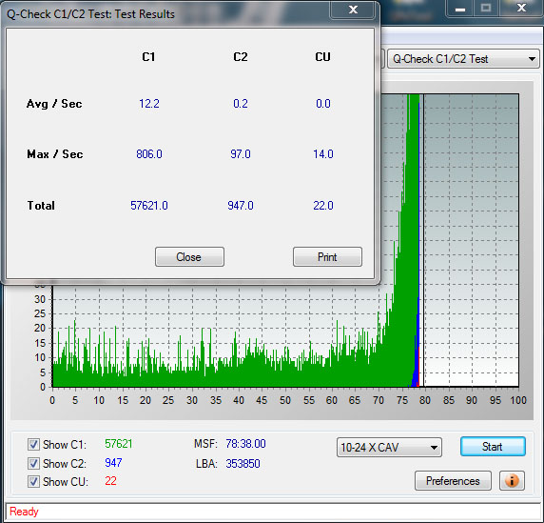Print the C1/C2 test results

point(327,257)
